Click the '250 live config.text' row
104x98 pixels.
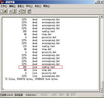point(41,67)
